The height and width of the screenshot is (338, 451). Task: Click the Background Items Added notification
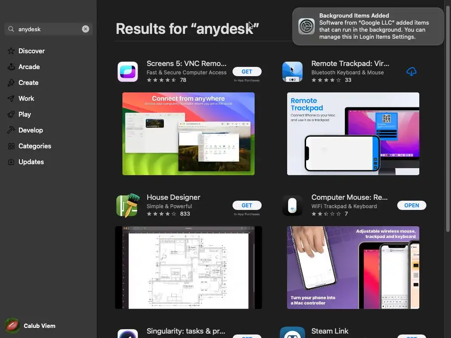point(368,26)
